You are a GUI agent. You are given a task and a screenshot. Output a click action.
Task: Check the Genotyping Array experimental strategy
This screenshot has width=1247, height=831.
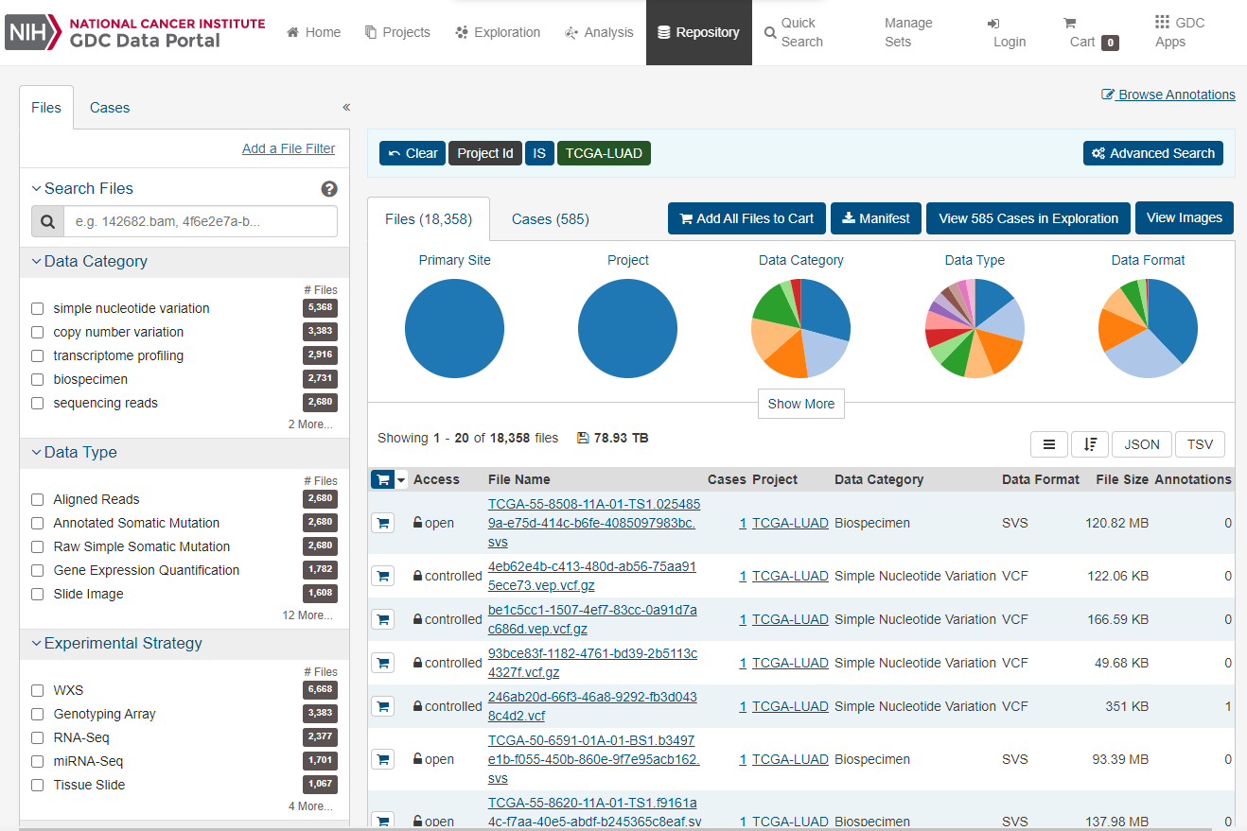(x=37, y=714)
